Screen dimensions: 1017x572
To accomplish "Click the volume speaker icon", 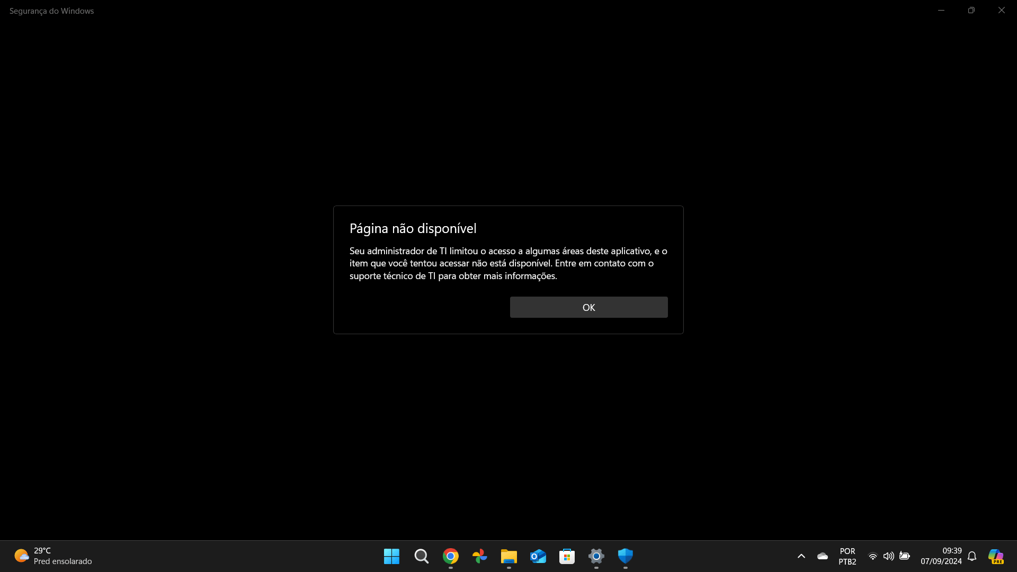I will [889, 556].
